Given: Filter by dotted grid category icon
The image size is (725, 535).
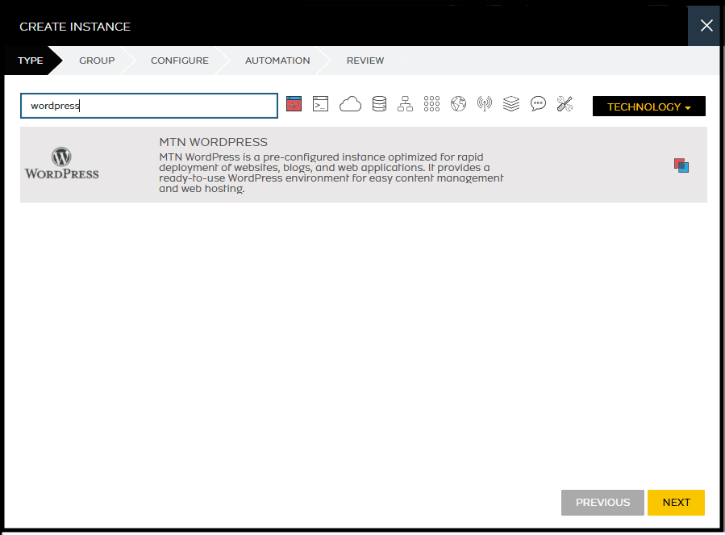Looking at the screenshot, I should 432,104.
